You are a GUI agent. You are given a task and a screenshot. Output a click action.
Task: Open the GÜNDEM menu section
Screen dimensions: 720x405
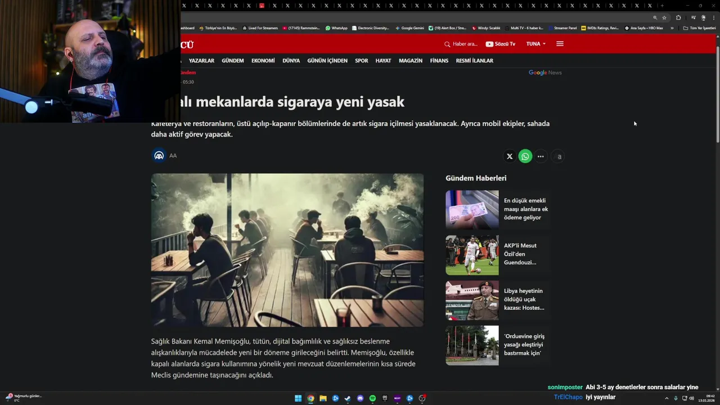point(232,61)
